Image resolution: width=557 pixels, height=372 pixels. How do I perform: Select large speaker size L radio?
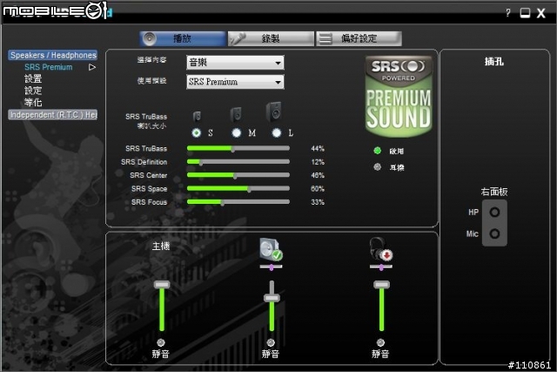point(277,132)
